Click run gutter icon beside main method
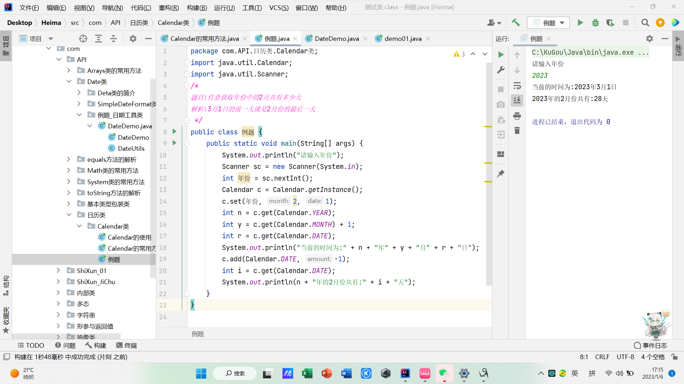Image resolution: width=684 pixels, height=384 pixels. click(174, 143)
